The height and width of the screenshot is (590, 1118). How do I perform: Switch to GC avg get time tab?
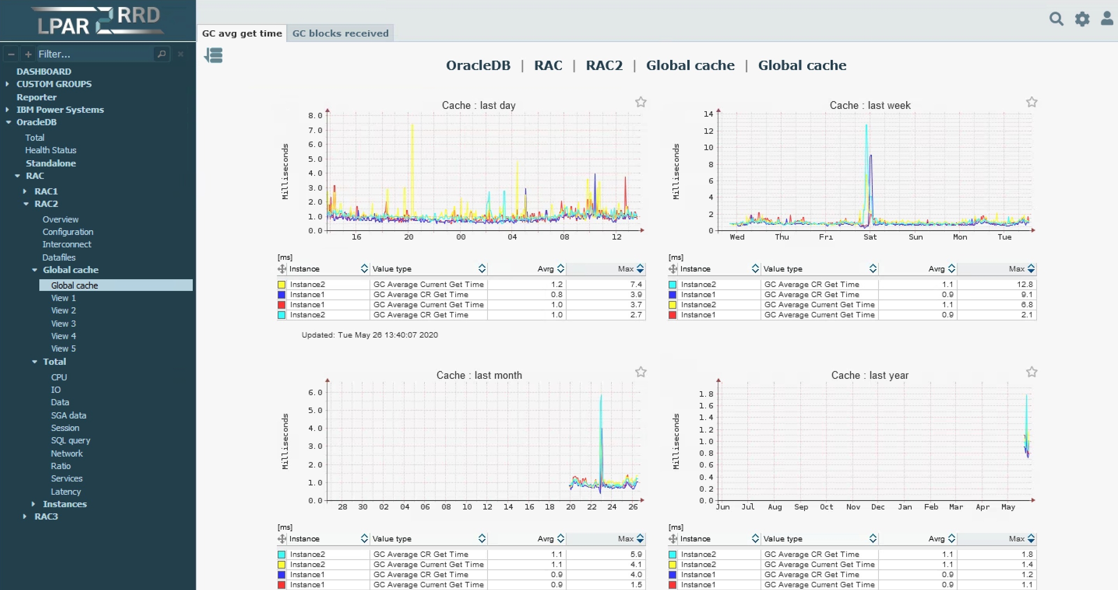242,33
